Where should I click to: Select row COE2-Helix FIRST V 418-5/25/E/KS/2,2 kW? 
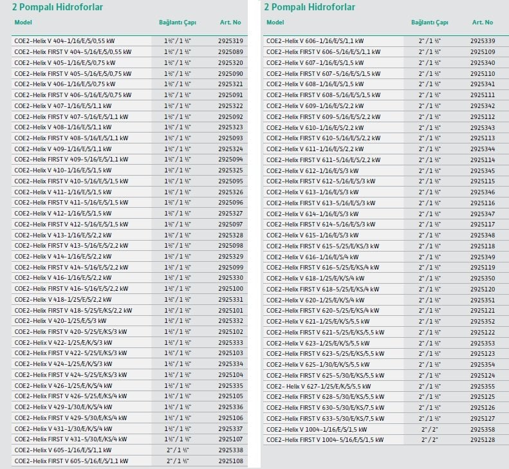coord(129,311)
